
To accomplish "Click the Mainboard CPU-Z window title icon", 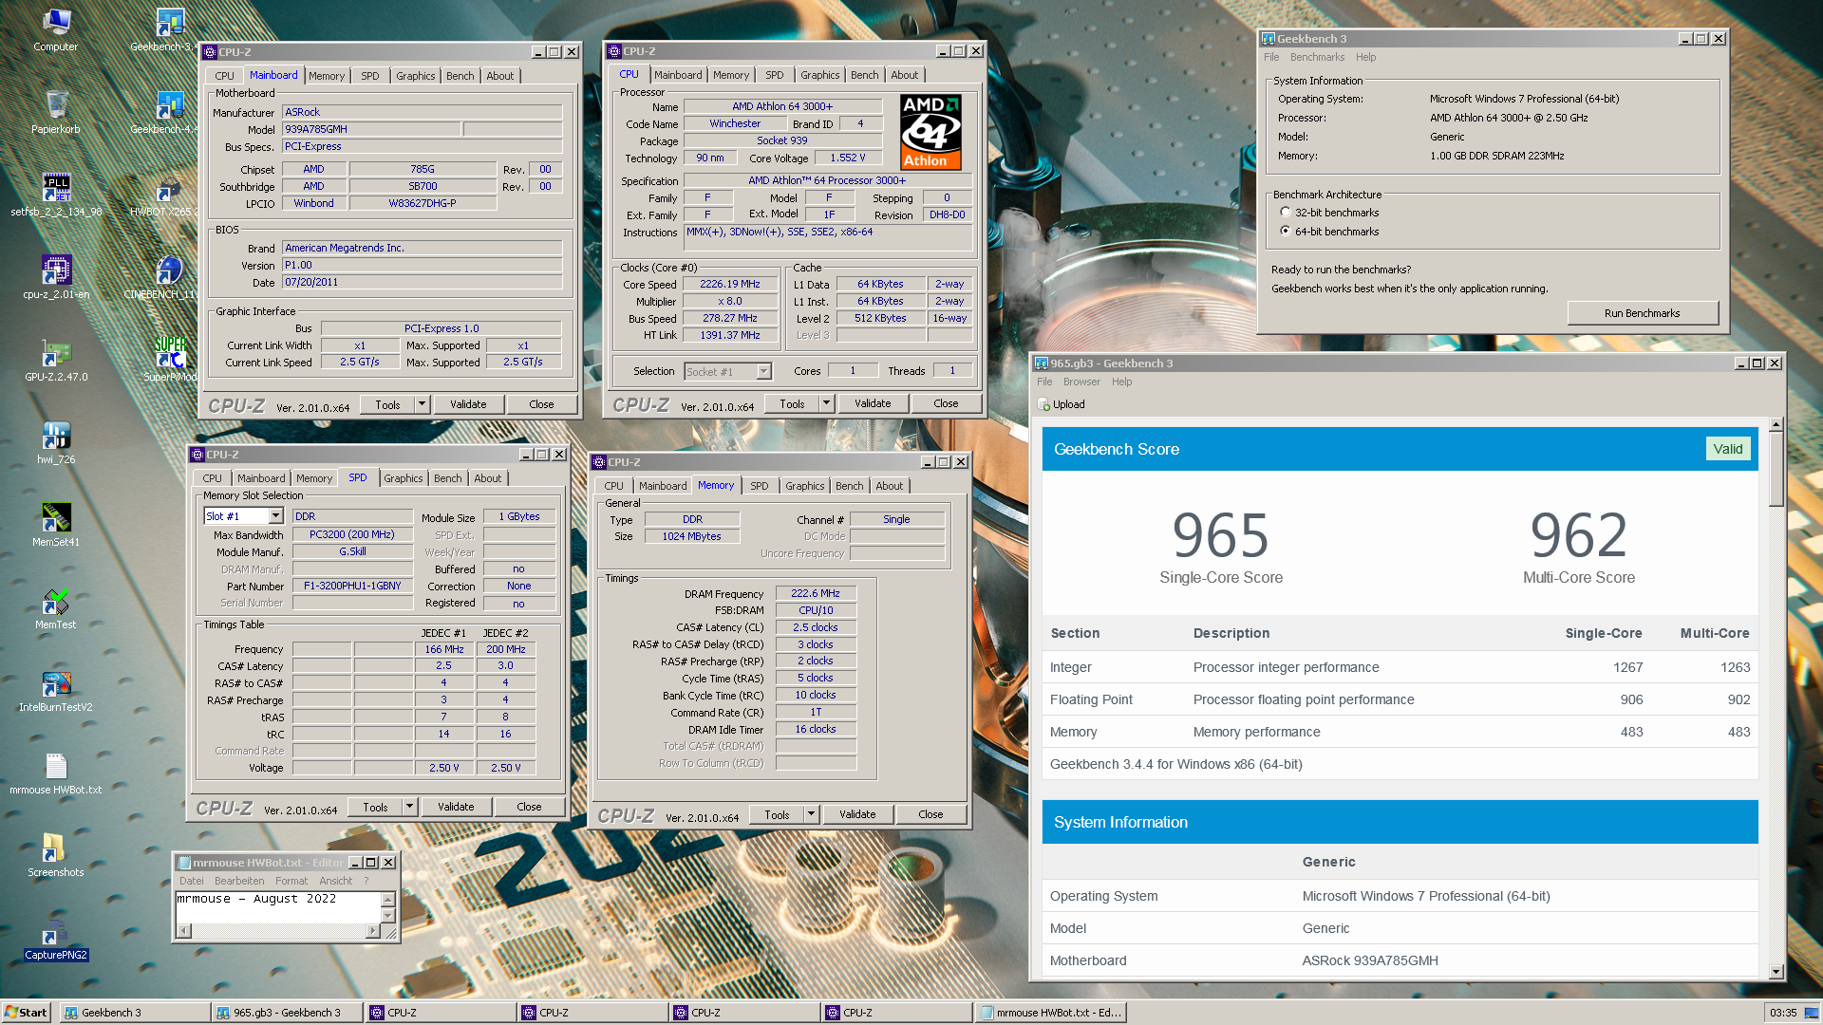I will 210,52.
